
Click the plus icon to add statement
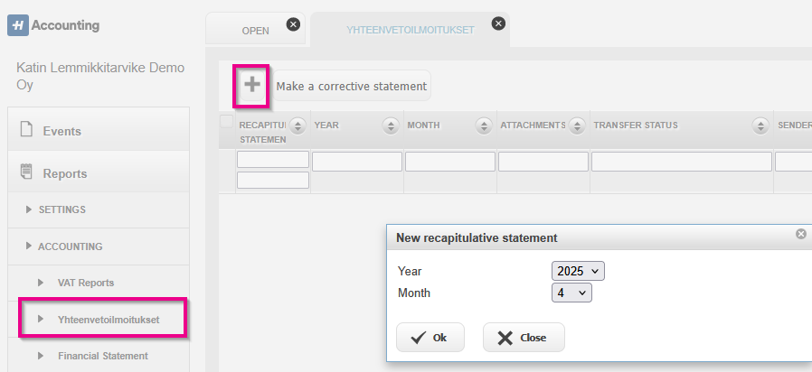pos(251,85)
